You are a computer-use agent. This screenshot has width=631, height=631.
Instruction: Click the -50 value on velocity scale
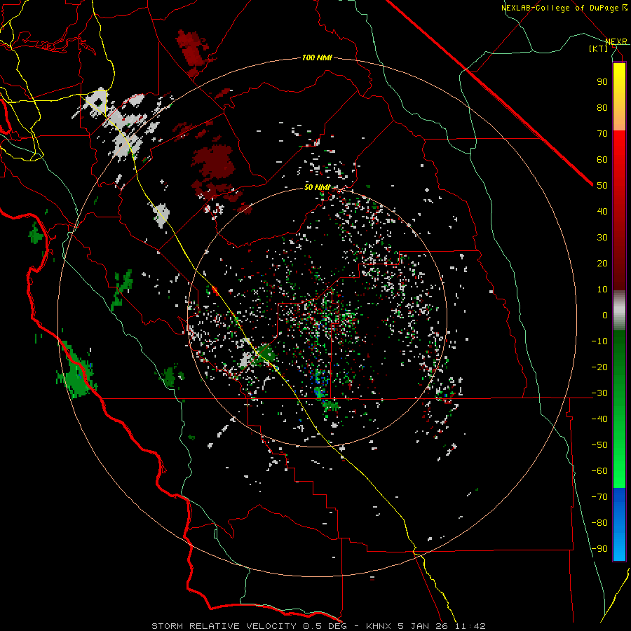click(599, 445)
